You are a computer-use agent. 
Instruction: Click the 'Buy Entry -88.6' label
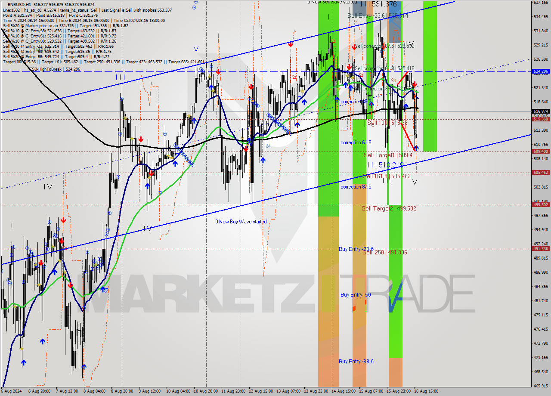click(x=356, y=361)
